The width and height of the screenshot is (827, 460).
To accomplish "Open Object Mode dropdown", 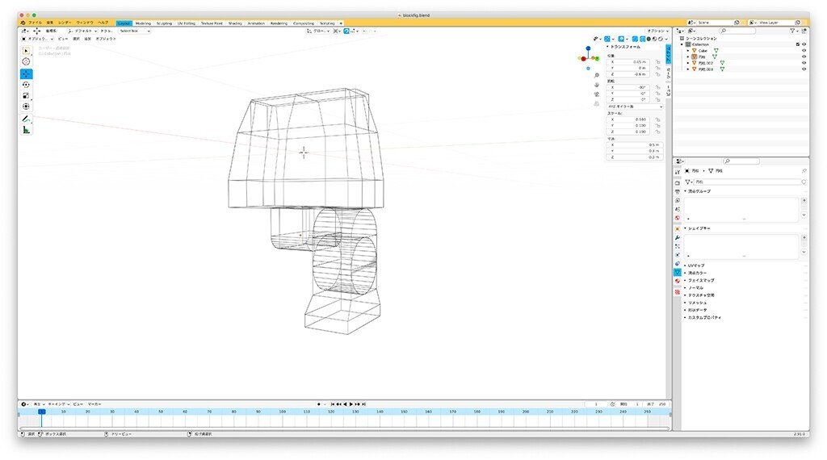I will click(37, 39).
